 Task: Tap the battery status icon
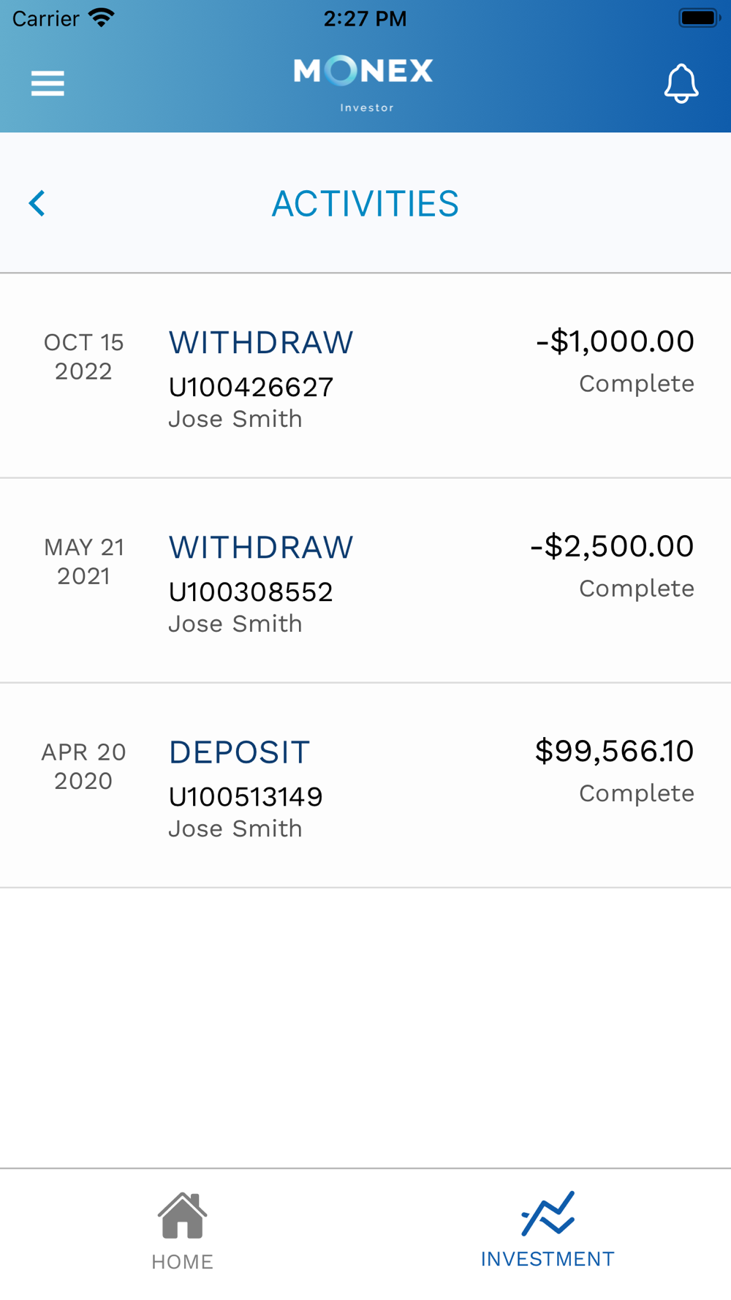pyautogui.click(x=700, y=18)
